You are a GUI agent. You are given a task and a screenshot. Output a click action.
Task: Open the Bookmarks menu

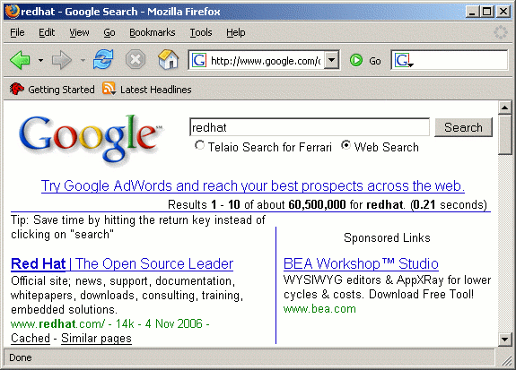point(152,32)
